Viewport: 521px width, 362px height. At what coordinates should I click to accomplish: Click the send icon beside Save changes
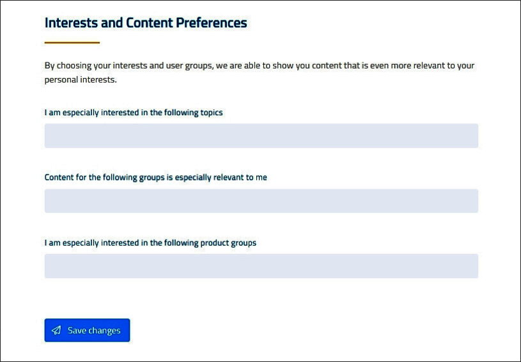(x=56, y=331)
